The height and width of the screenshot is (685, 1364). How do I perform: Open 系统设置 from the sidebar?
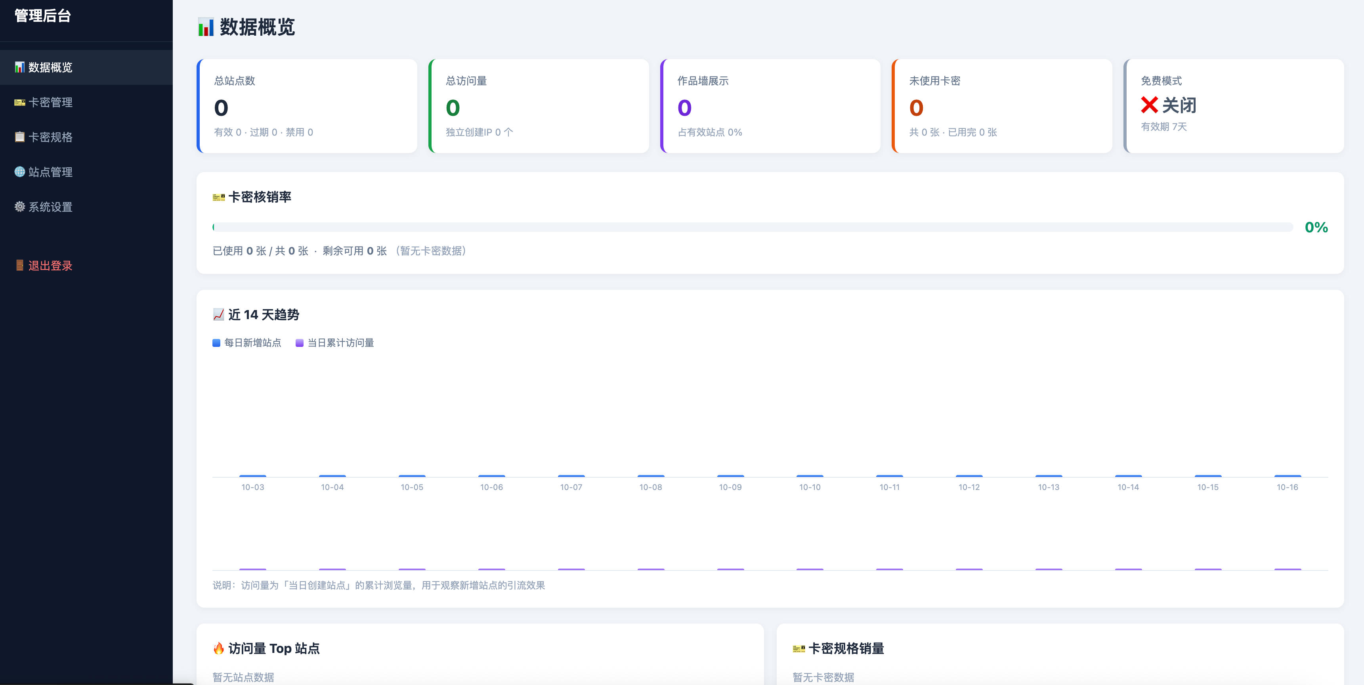[86, 207]
